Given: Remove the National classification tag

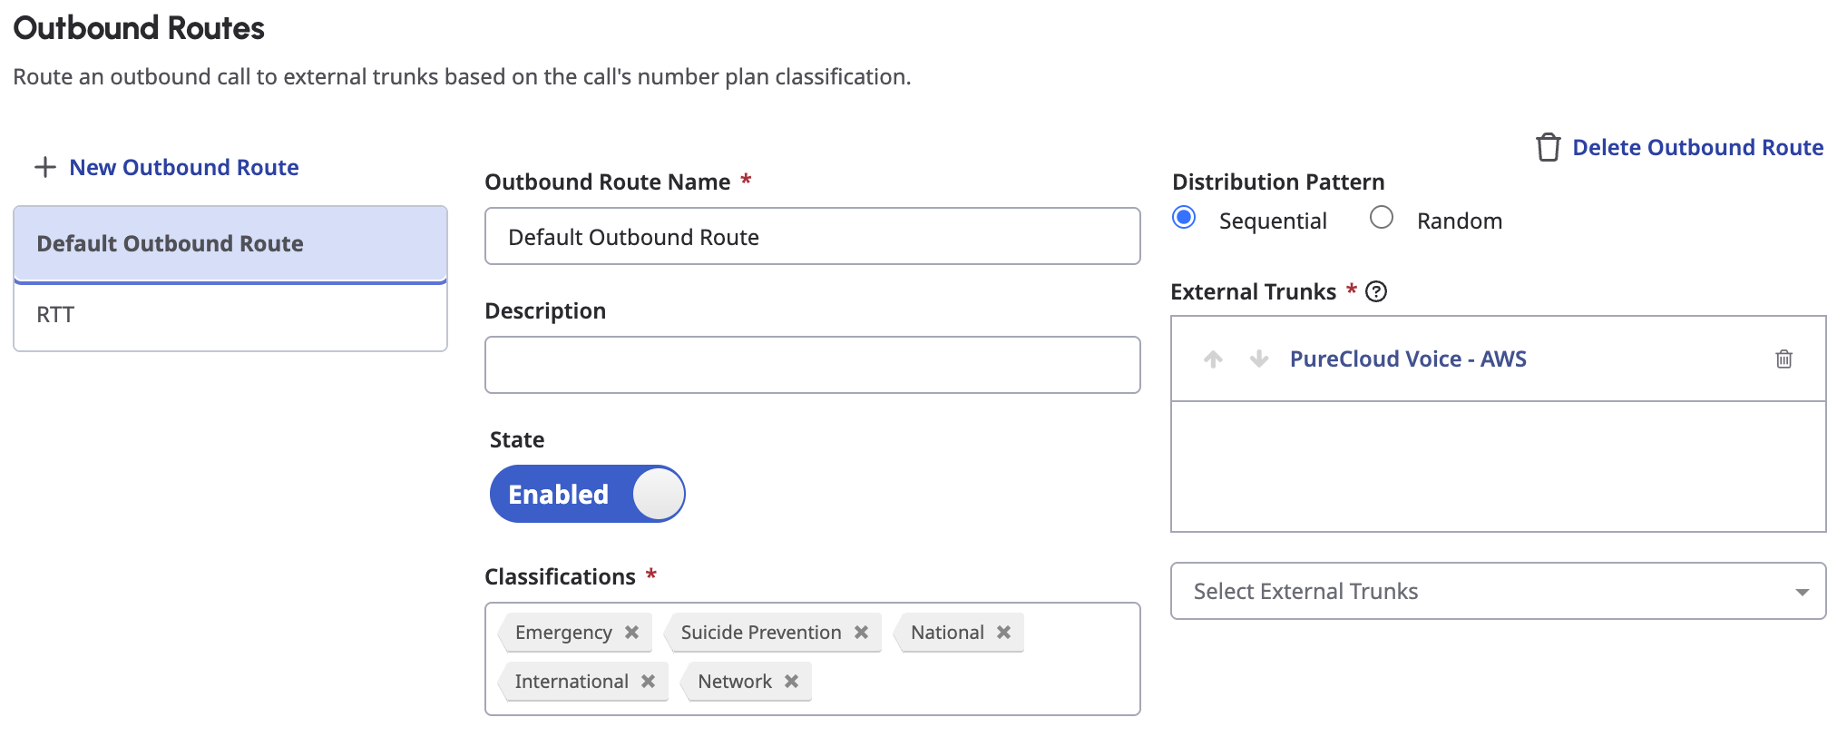Looking at the screenshot, I should (1004, 633).
